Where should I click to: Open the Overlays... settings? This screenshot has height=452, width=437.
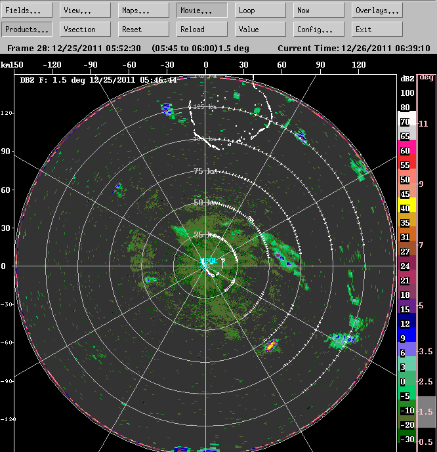[x=377, y=10]
